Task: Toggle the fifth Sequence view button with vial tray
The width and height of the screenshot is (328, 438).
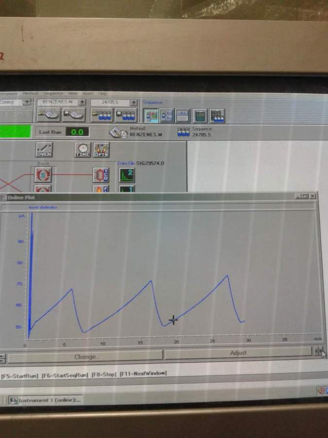Action: coord(217,116)
